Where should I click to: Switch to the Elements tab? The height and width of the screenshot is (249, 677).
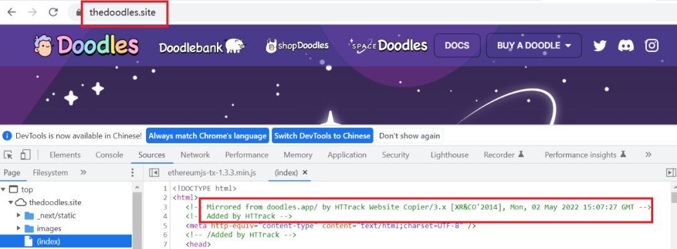65,155
